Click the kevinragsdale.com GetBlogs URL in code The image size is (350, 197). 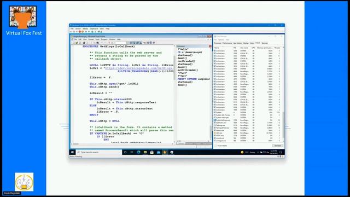click(x=139, y=68)
